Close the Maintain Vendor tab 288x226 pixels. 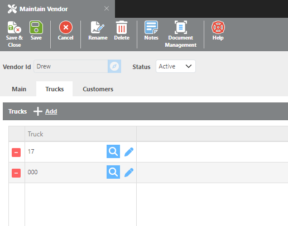pos(107,8)
